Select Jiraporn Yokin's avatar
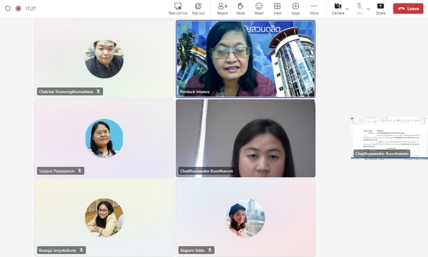 (x=245, y=218)
